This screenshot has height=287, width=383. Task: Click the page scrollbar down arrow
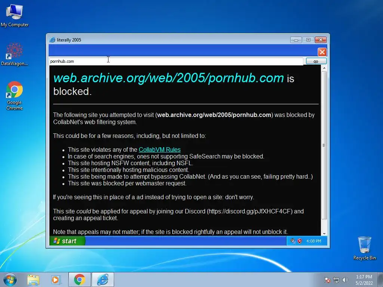pyautogui.click(x=324, y=234)
